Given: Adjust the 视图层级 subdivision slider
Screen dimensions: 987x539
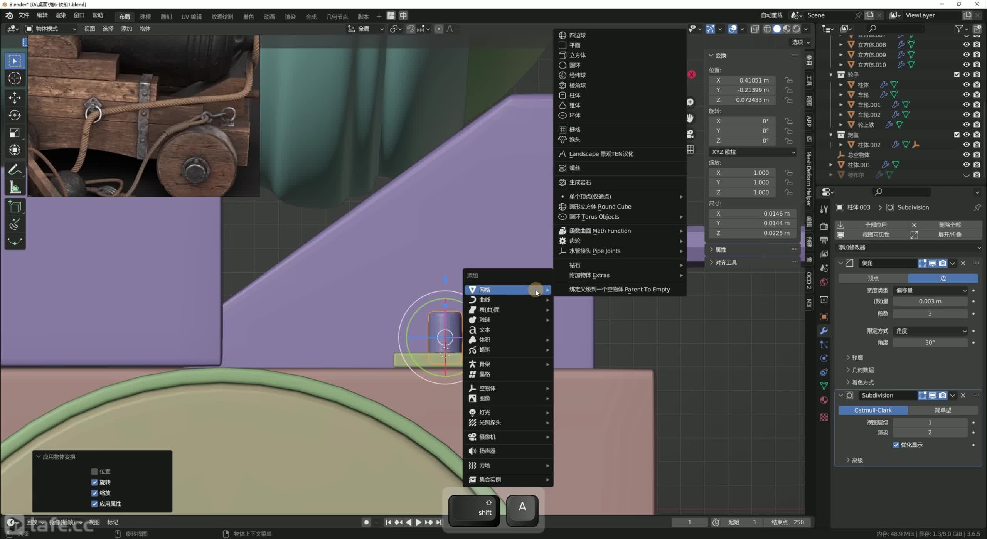Looking at the screenshot, I should [930, 423].
